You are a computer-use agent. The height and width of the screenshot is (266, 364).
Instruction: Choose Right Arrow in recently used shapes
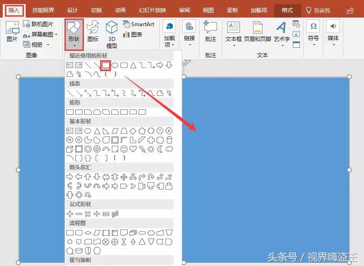point(160,65)
